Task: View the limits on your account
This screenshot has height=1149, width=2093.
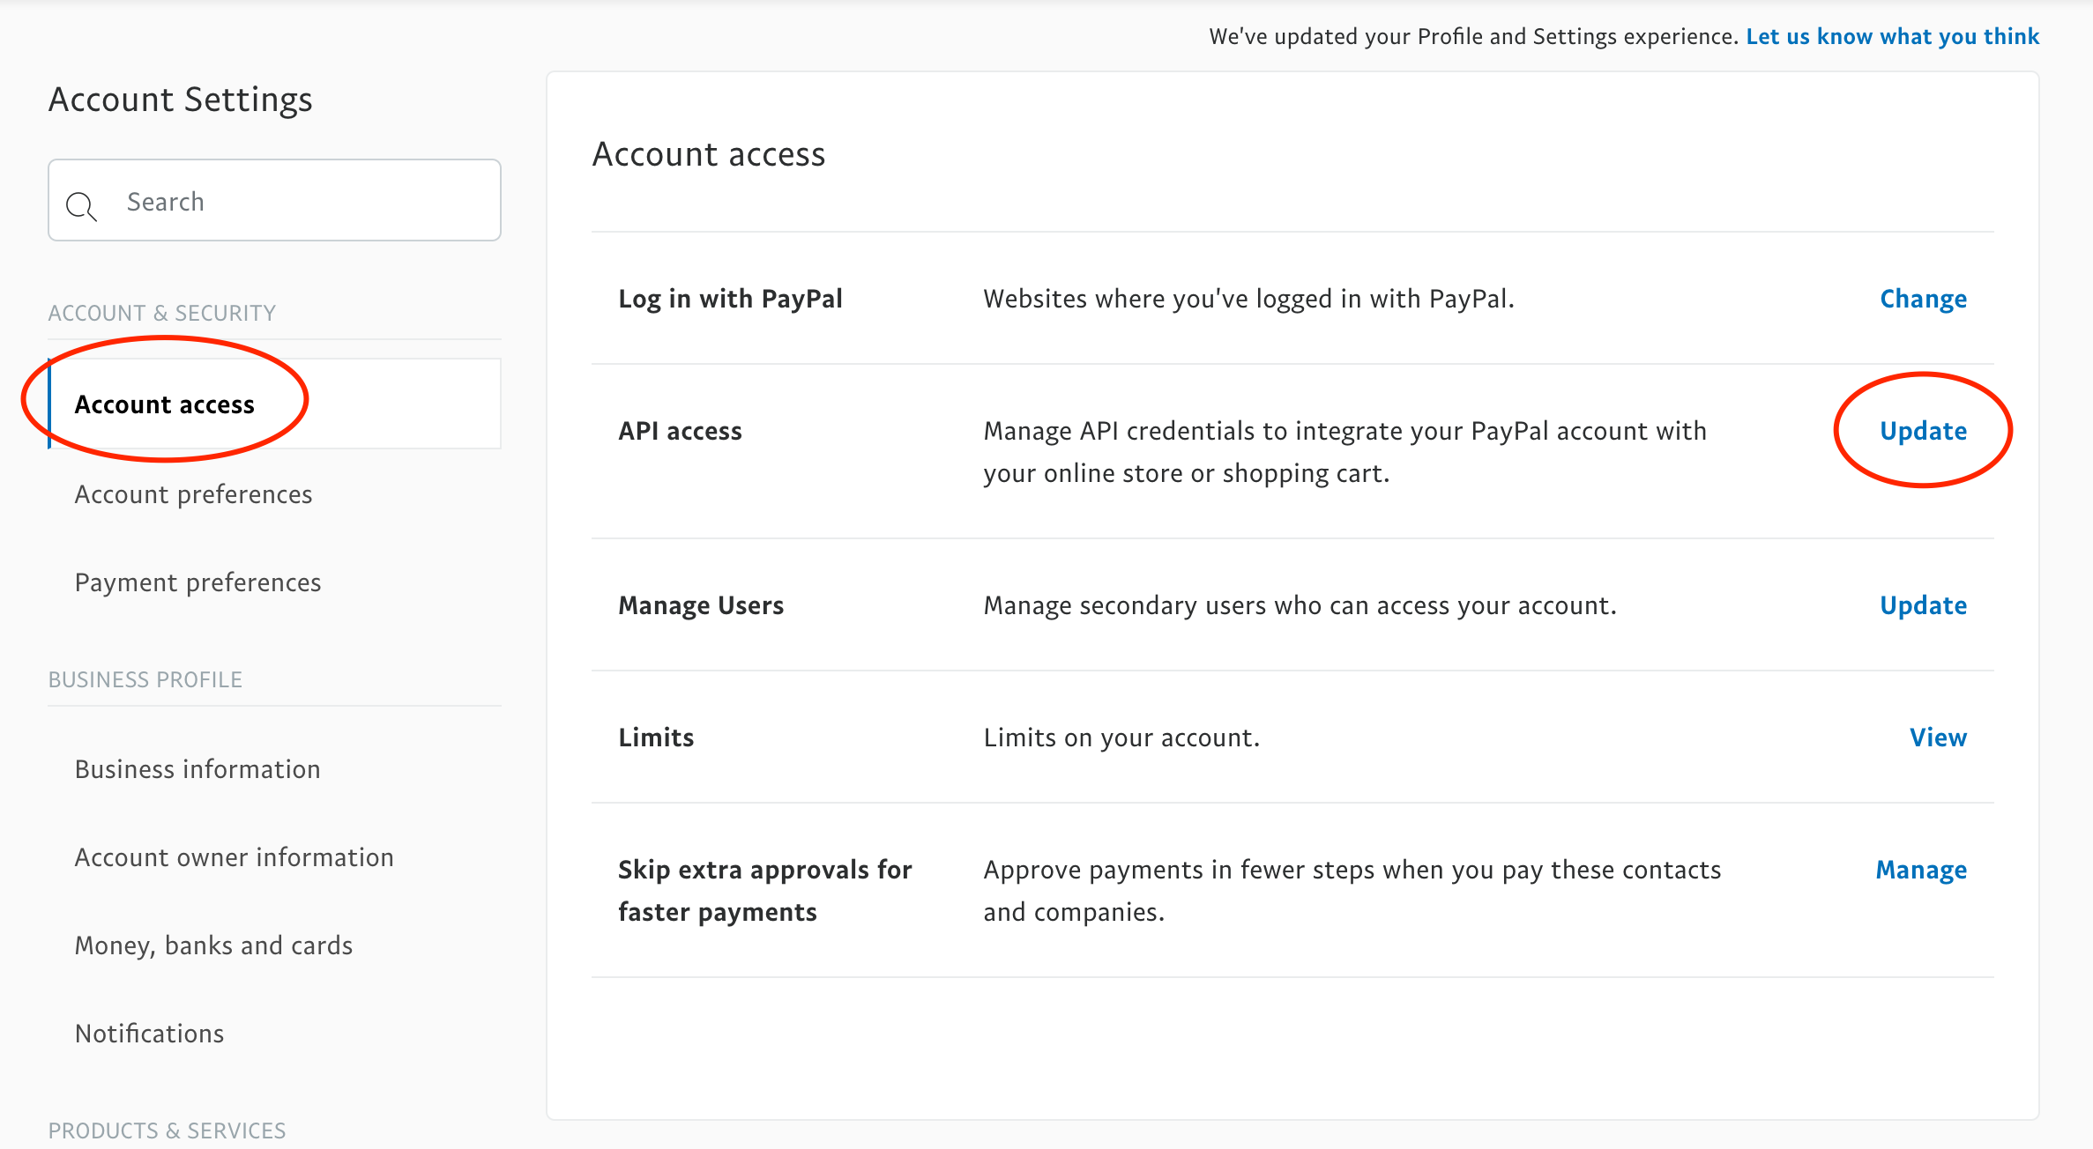Action: pos(1937,738)
